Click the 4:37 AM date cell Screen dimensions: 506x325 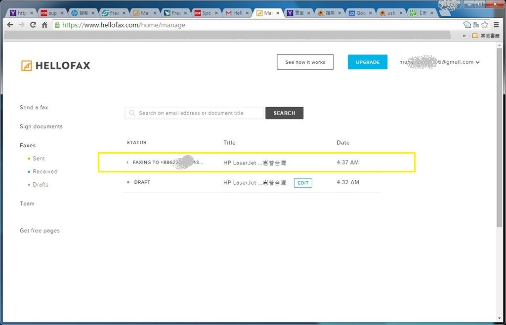coord(347,162)
